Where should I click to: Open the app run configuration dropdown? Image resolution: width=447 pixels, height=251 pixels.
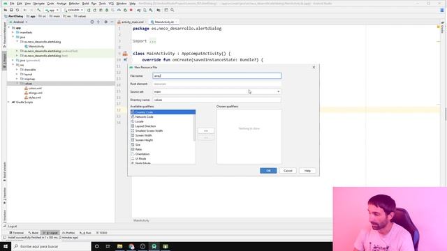[52, 10]
